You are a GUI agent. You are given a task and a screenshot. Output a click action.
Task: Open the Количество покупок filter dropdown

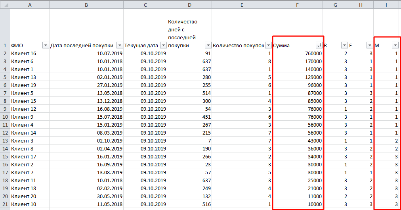point(268,45)
